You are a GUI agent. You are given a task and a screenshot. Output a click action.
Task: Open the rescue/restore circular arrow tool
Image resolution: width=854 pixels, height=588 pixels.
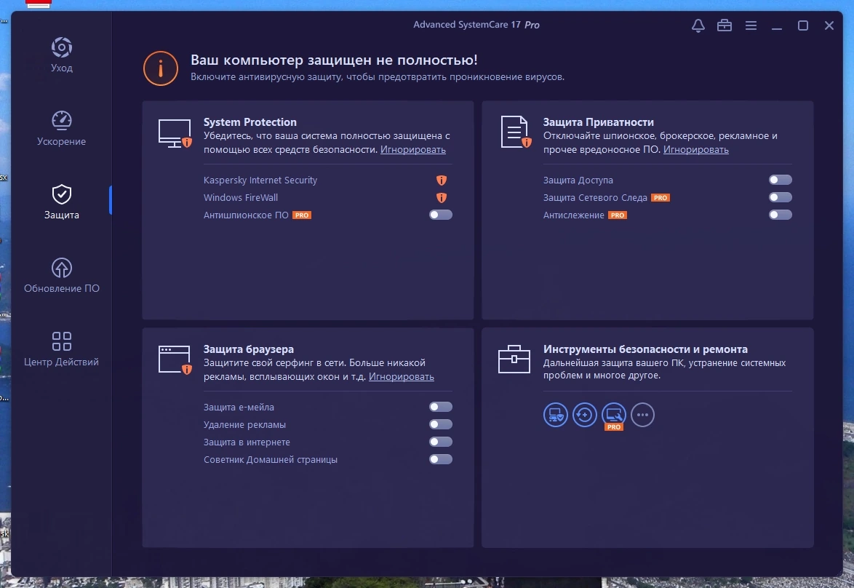[x=584, y=416]
